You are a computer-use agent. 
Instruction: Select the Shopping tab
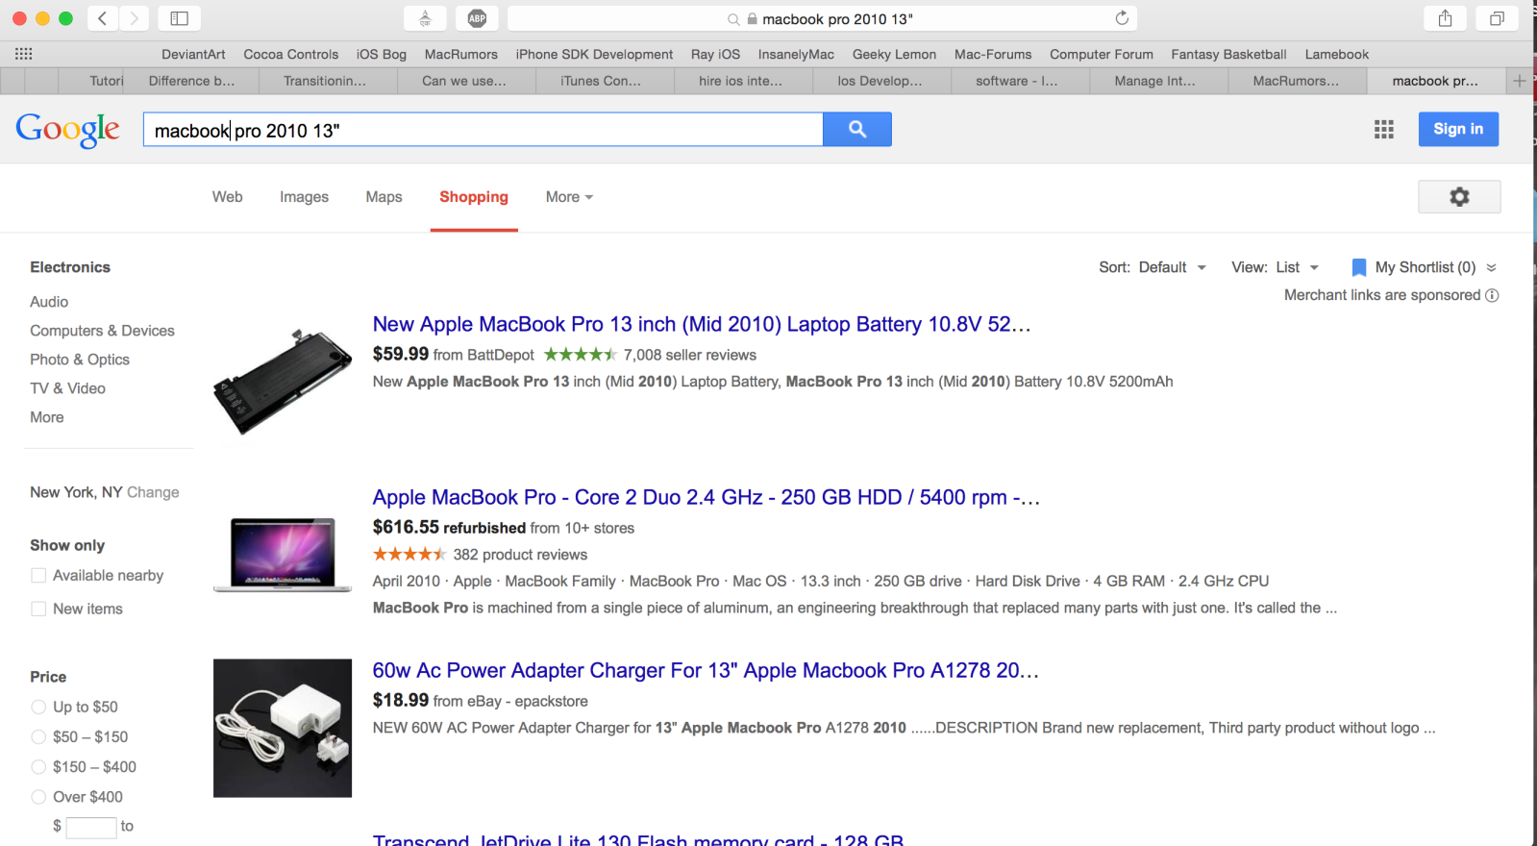474,197
